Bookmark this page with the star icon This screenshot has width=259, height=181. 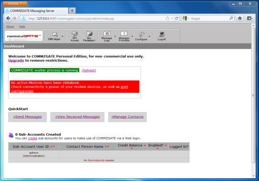(x=167, y=19)
